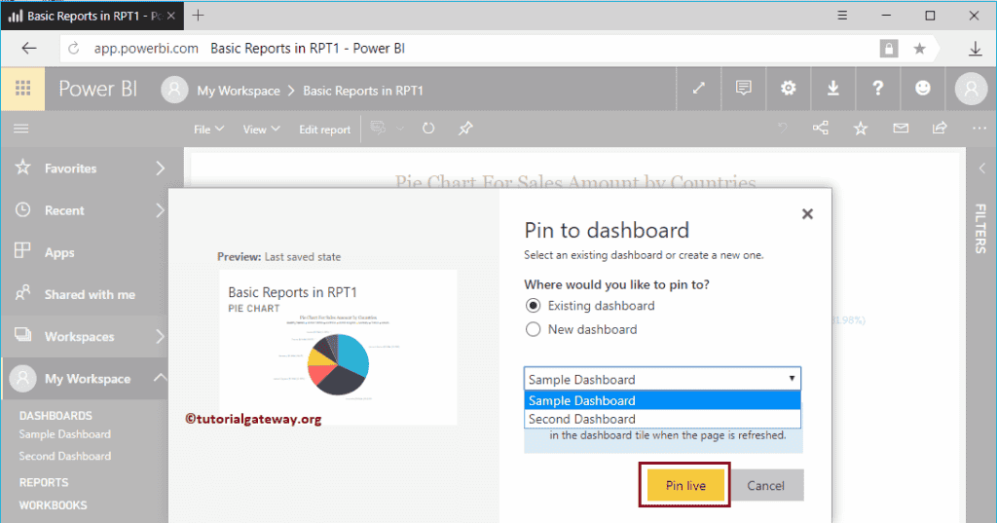Viewport: 997px width, 523px height.
Task: Open the browser hamburger menu icon
Action: point(842,16)
